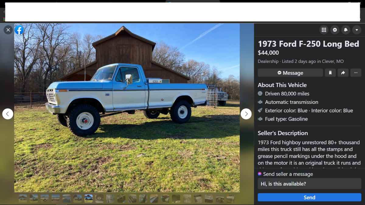Check notifications via the bell icon
Viewport: 365px width, 205px height.
pos(346,30)
